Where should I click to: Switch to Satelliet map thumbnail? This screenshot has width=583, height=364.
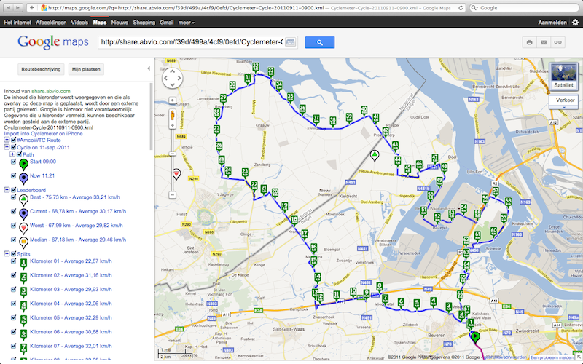(x=563, y=76)
